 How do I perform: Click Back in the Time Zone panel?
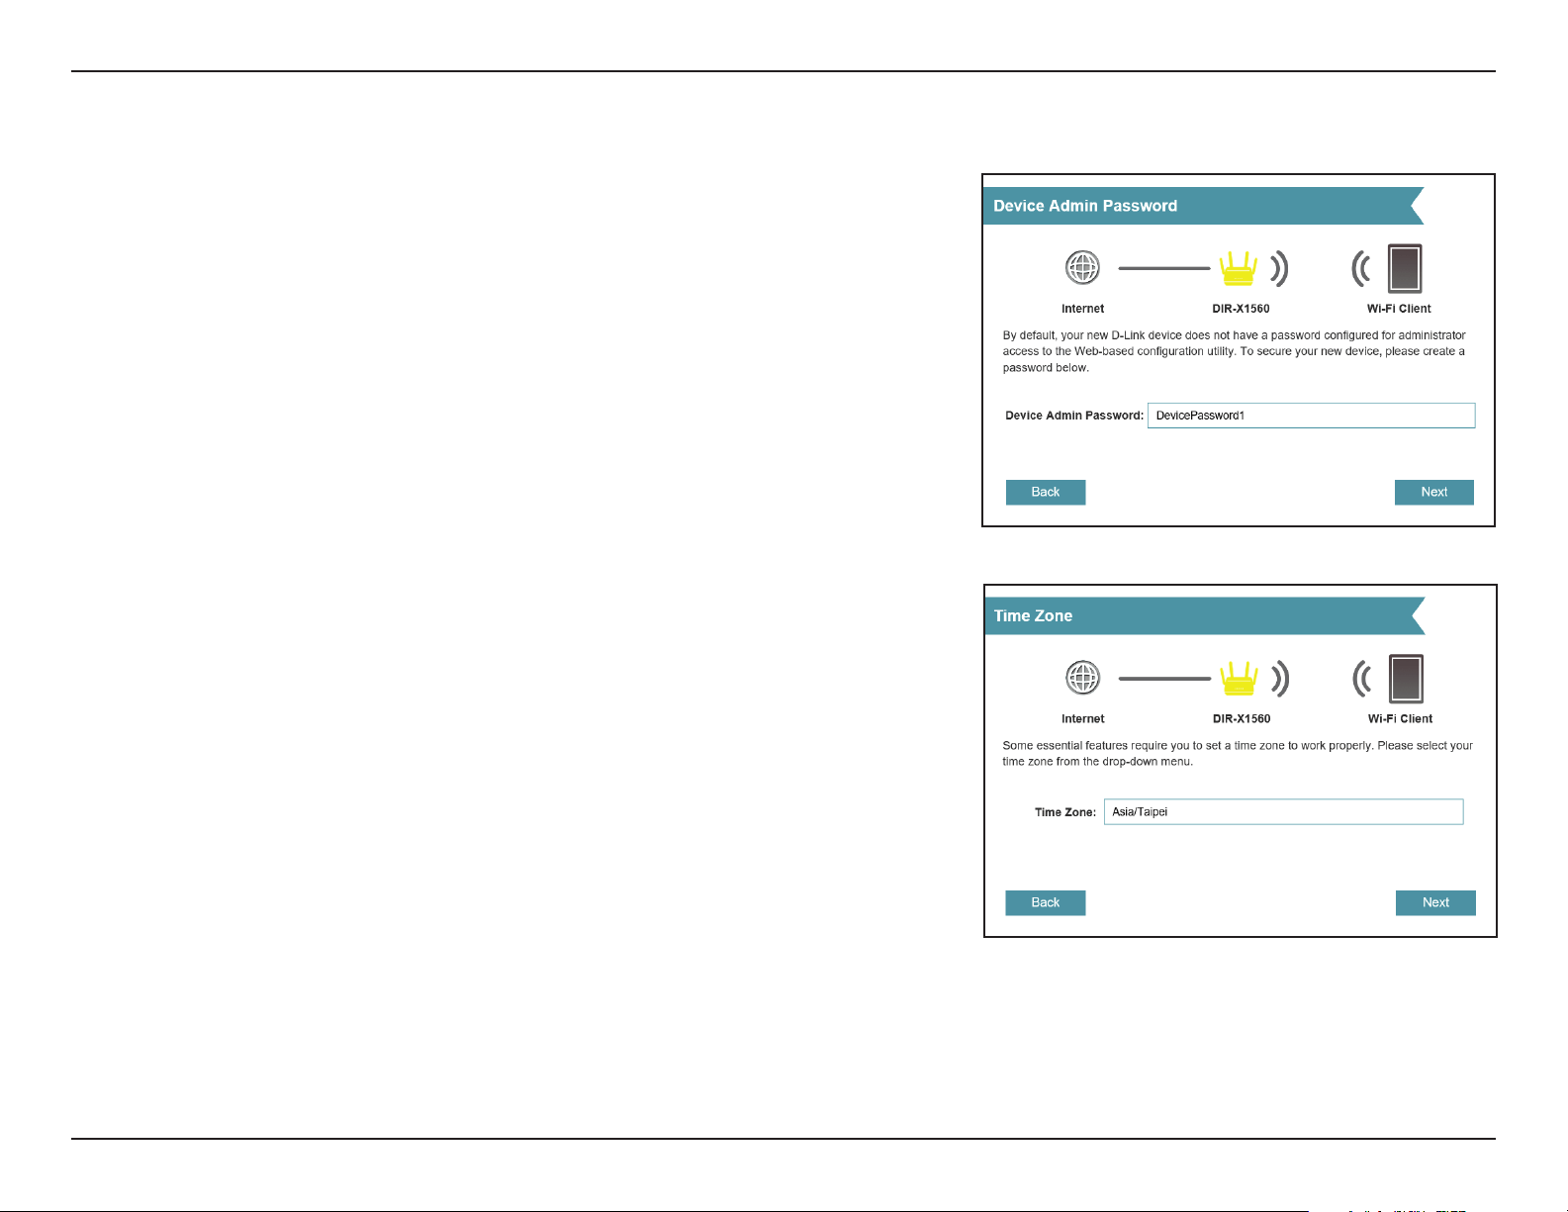point(1046,903)
